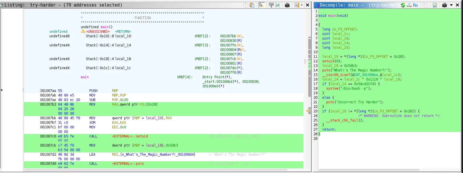
Task: Click XREF address 001007cb(W)
Action: (231, 59)
